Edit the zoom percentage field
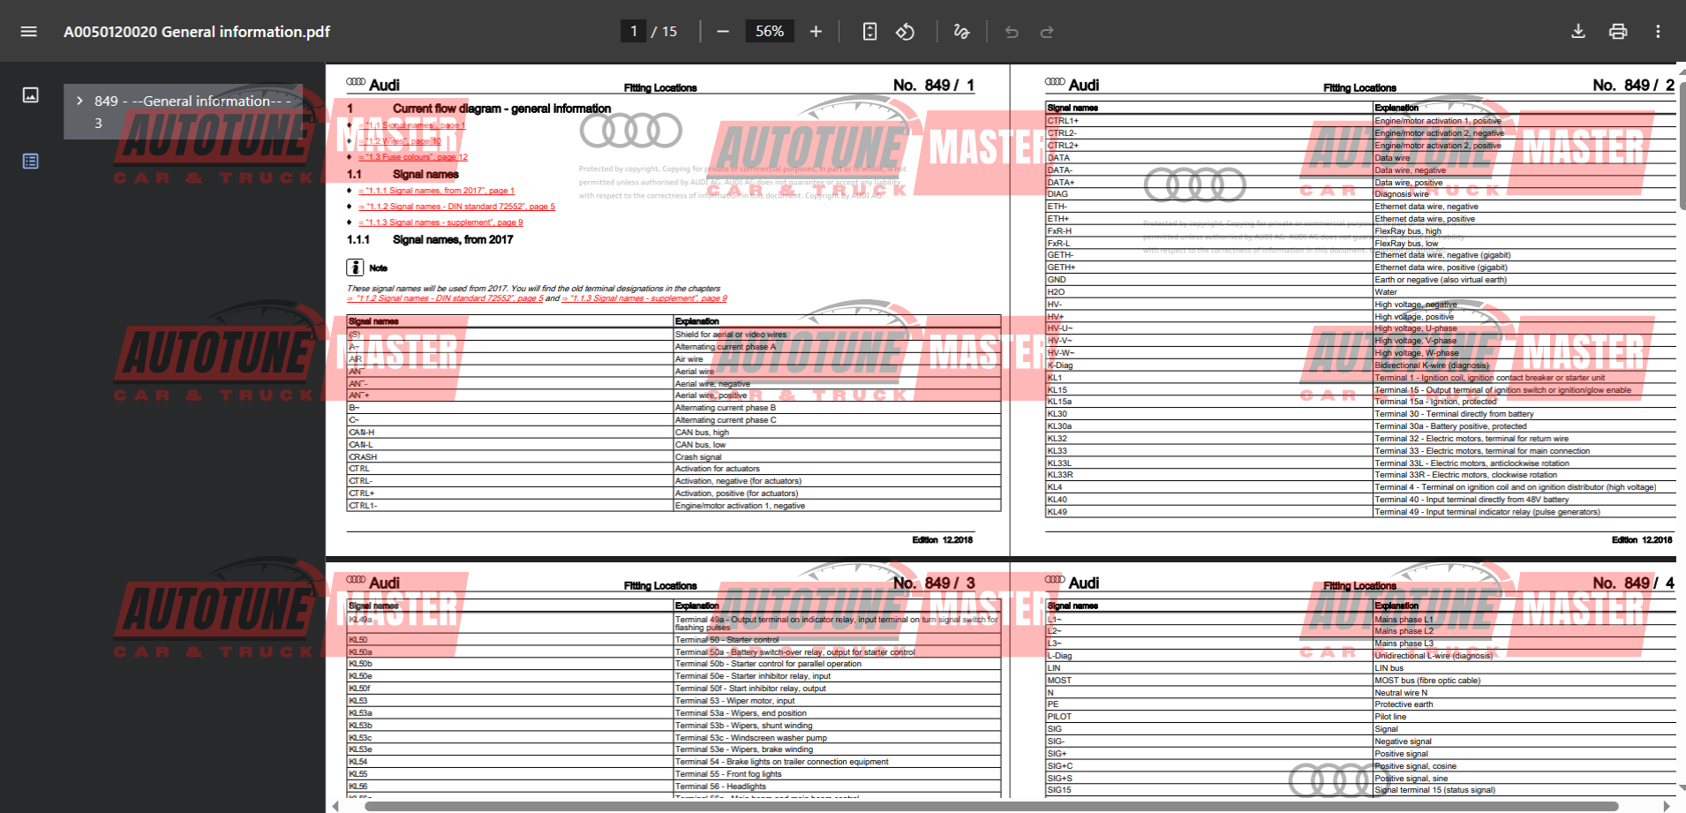1686x813 pixels. tap(769, 31)
